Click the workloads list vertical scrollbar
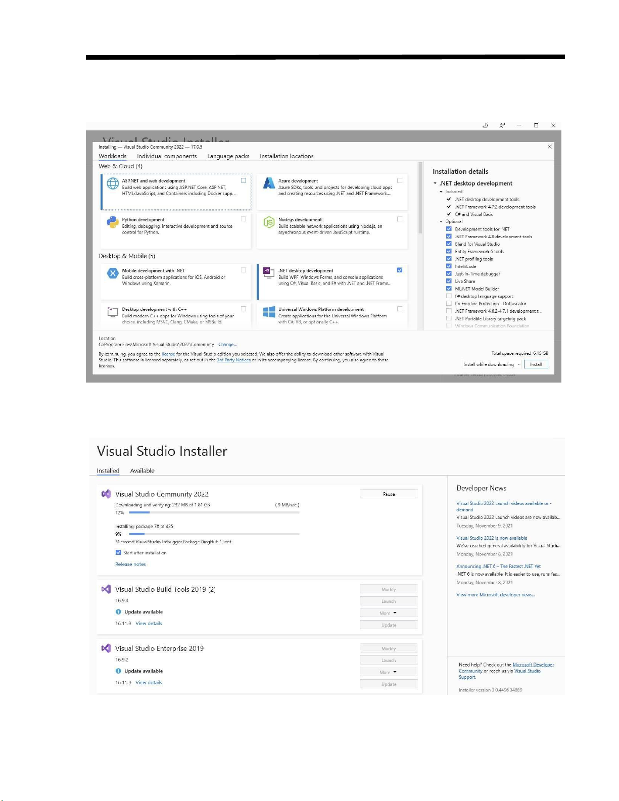 [x=420, y=202]
